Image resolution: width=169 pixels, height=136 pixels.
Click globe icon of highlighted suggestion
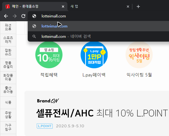click(34, 26)
